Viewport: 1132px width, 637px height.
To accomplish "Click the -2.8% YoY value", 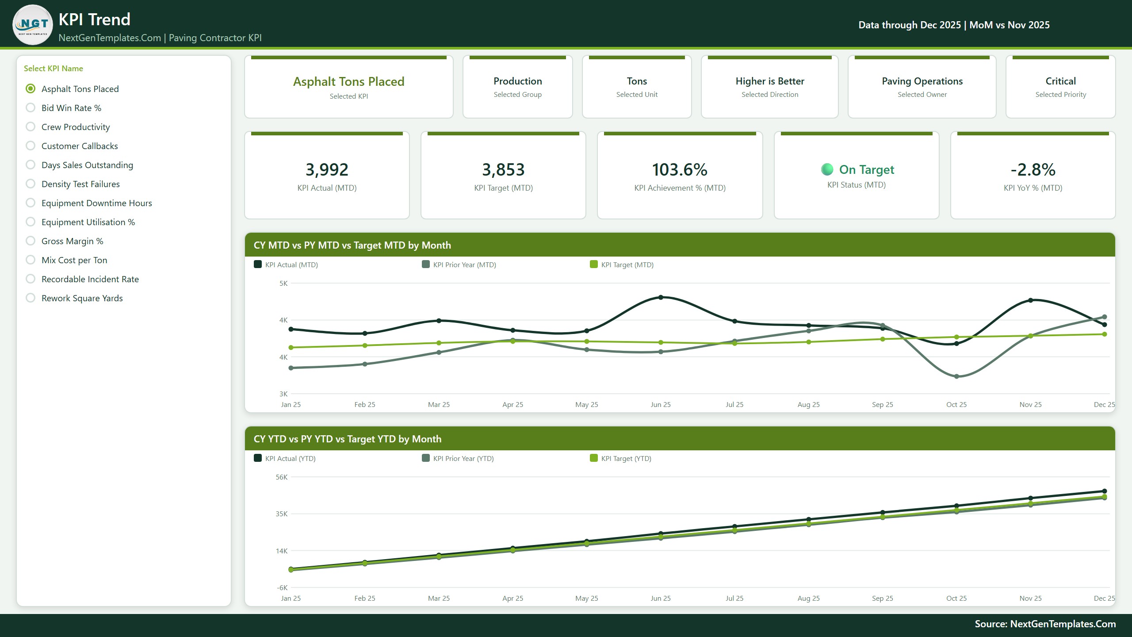I will coord(1033,170).
